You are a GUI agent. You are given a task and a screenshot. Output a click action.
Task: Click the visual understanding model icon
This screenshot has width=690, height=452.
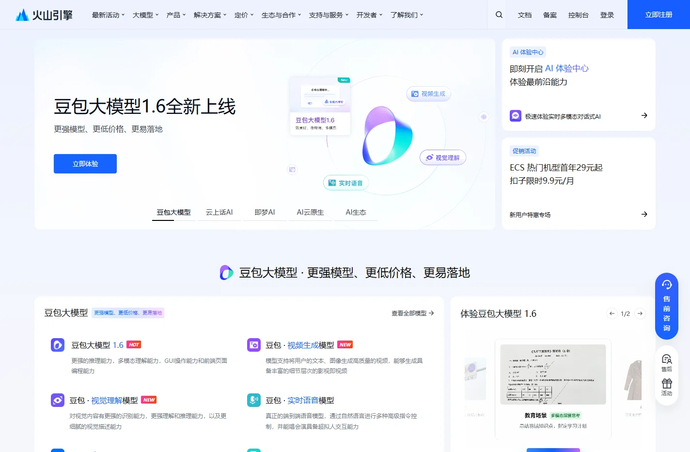pyautogui.click(x=58, y=400)
